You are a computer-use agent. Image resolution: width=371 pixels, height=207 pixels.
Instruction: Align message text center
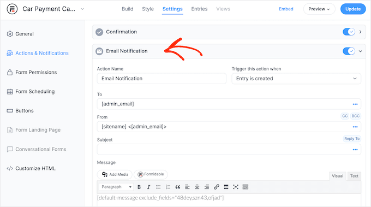pos(197,187)
